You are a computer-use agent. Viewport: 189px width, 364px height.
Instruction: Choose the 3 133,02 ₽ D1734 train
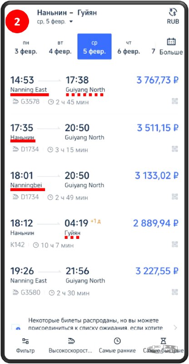[x=94, y=186]
